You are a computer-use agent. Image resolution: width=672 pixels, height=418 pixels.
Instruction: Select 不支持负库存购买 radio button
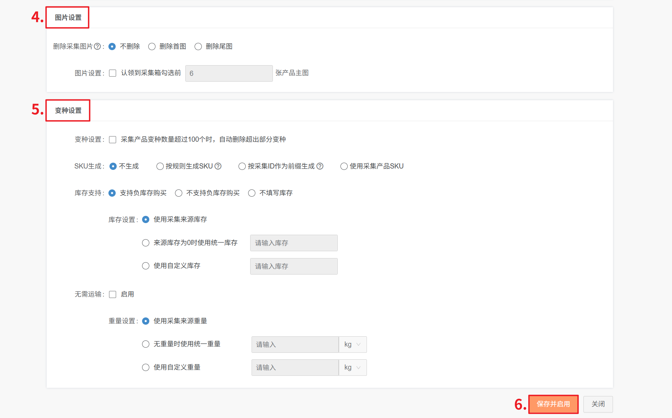point(178,193)
